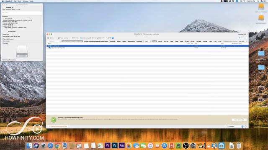268x150 pixels.
Task: Open Launchpad rocket icon in dock
Action: tap(43, 146)
